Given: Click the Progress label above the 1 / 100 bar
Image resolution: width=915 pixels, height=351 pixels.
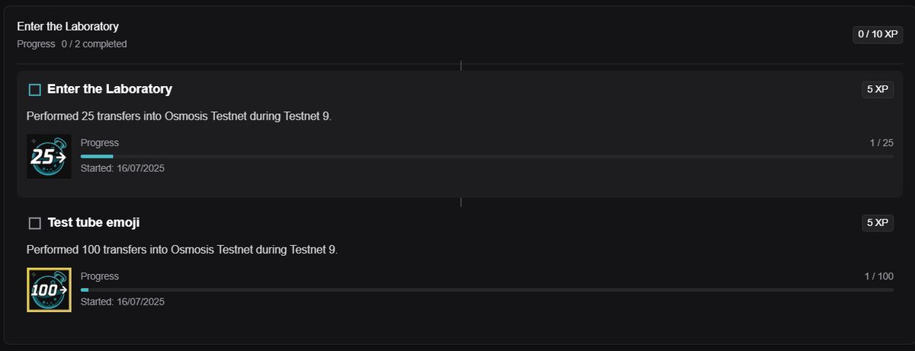Looking at the screenshot, I should (100, 276).
